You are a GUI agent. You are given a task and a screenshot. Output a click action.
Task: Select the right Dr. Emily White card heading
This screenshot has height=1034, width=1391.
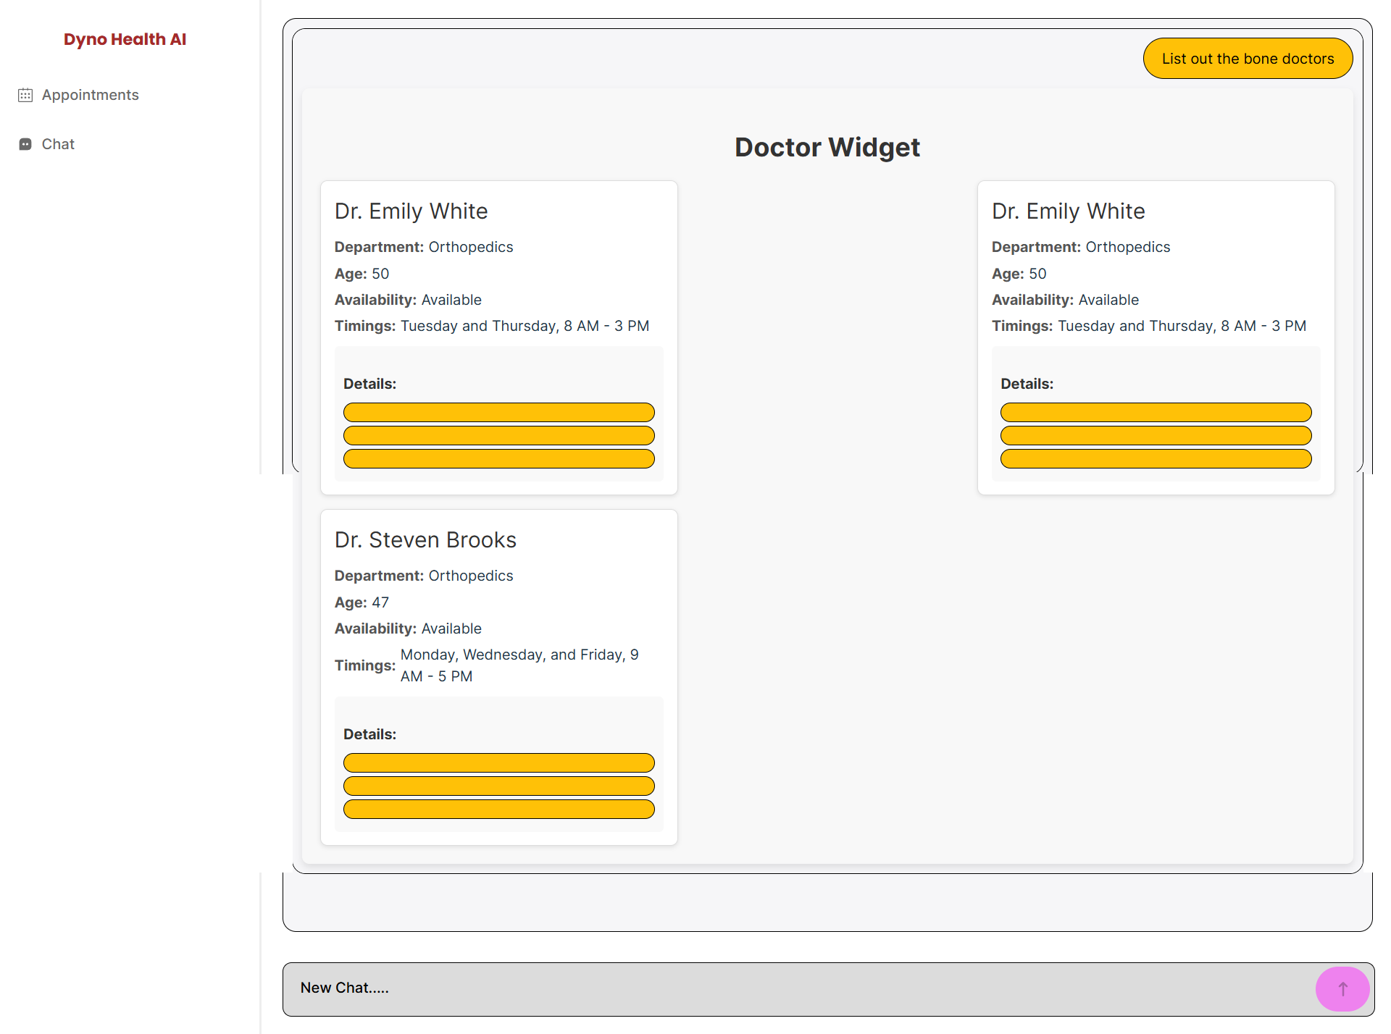1068,211
